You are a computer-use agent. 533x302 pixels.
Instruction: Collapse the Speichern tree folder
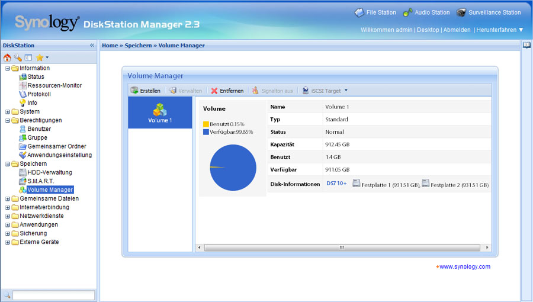8,164
